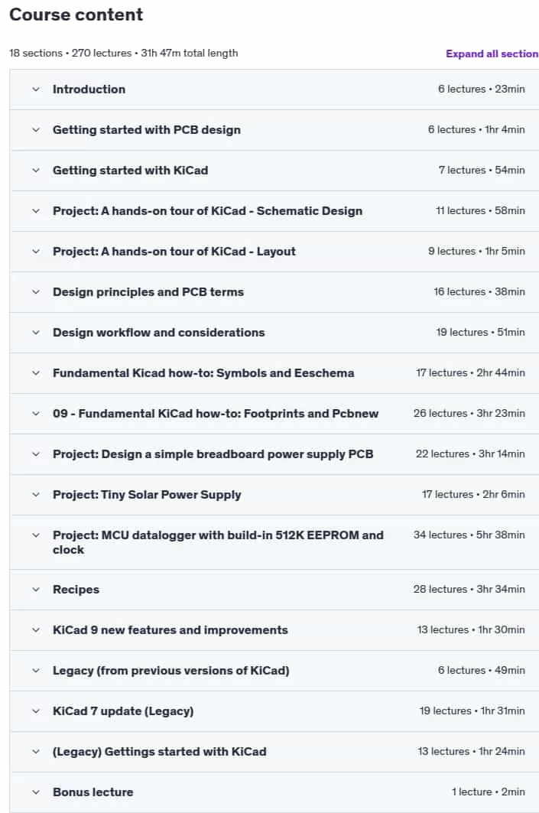Open the Schematic Design project section chevron
Screen dimensions: 539x813
coord(36,211)
